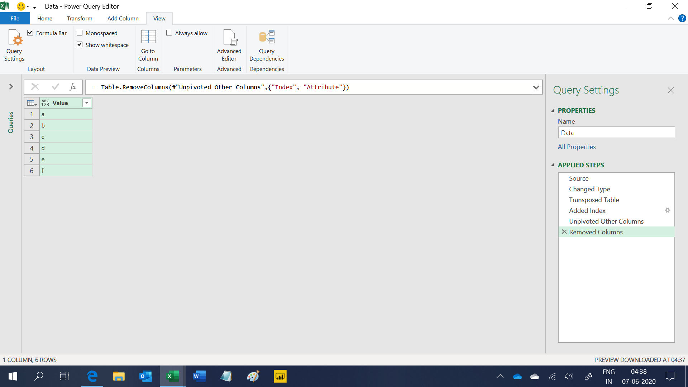Open the table menu icon in the grid corner

pos(32,103)
